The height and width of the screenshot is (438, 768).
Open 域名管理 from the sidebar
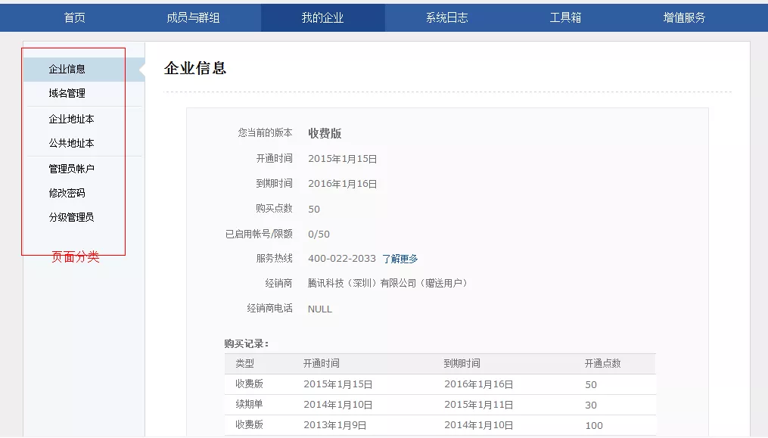(67, 93)
